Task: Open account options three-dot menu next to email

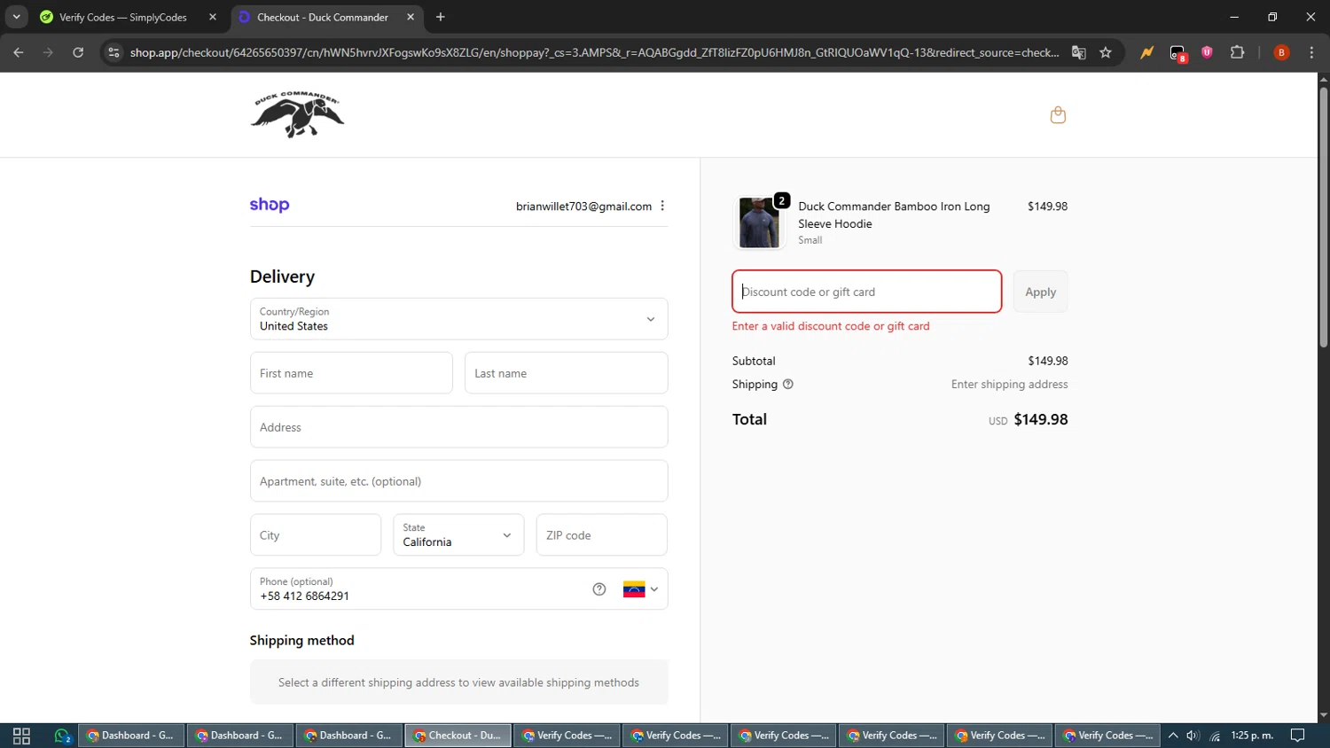Action: point(662,206)
